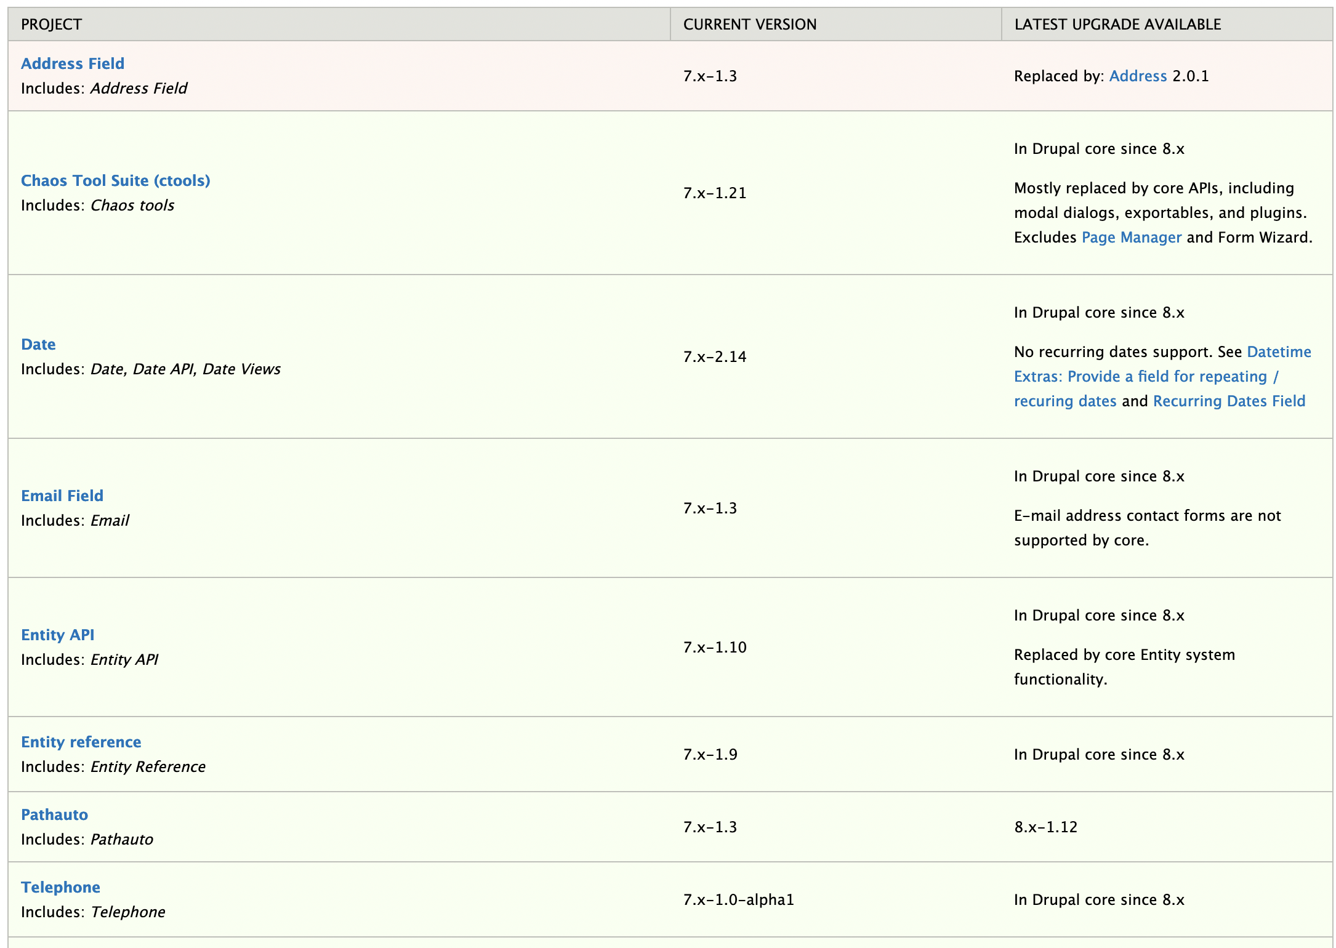Click Entity API version 7.x-1.10
Image resolution: width=1336 pixels, height=948 pixels.
pyautogui.click(x=714, y=647)
